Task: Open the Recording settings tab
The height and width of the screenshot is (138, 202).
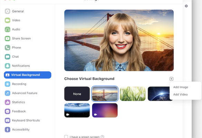Action: [28, 84]
